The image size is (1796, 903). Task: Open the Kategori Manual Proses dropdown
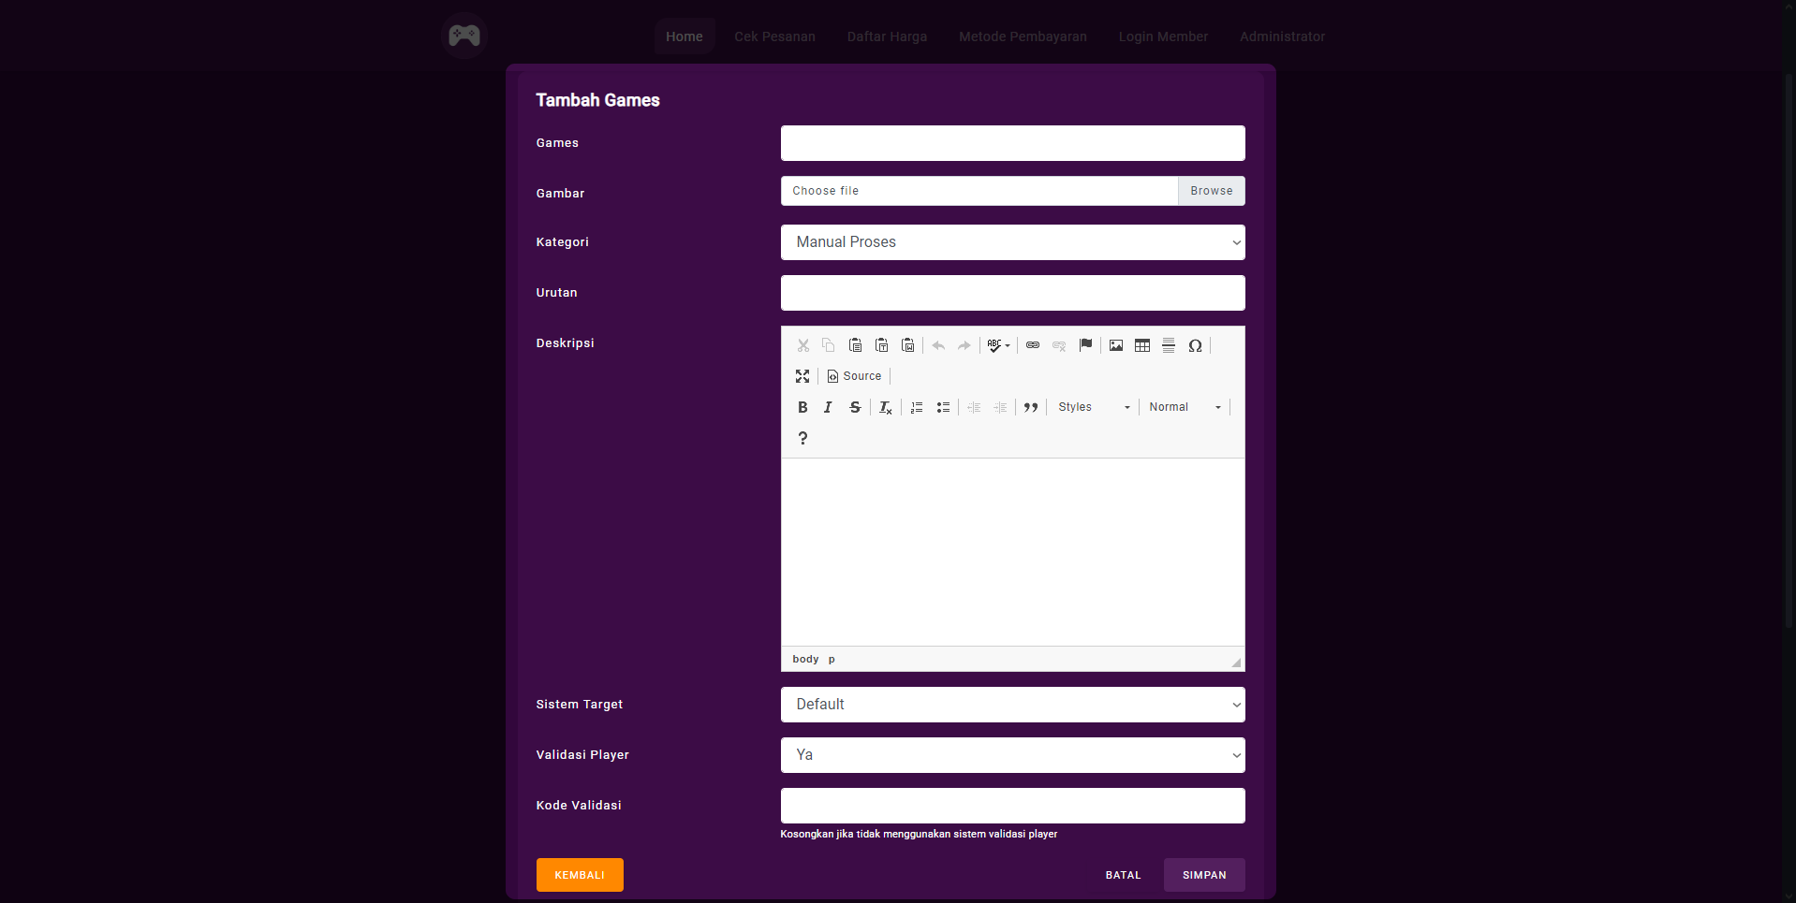coord(1012,242)
